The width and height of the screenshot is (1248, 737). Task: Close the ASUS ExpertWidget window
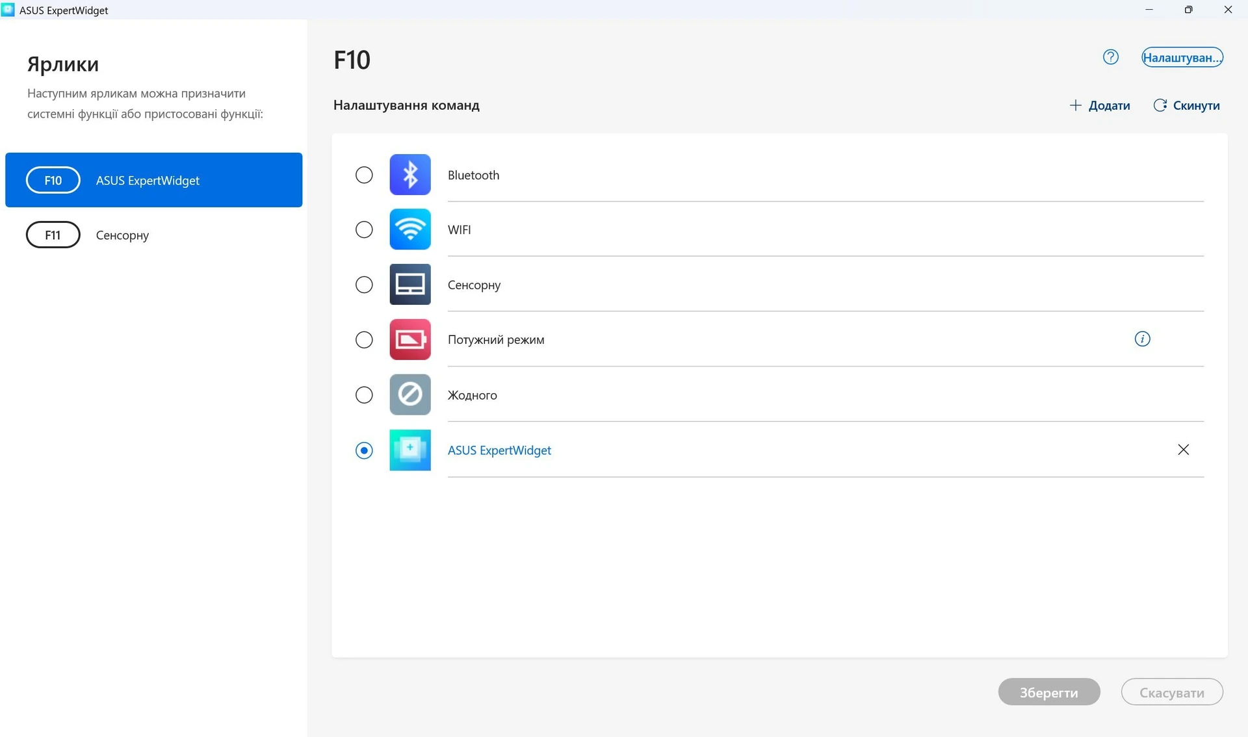1228,10
